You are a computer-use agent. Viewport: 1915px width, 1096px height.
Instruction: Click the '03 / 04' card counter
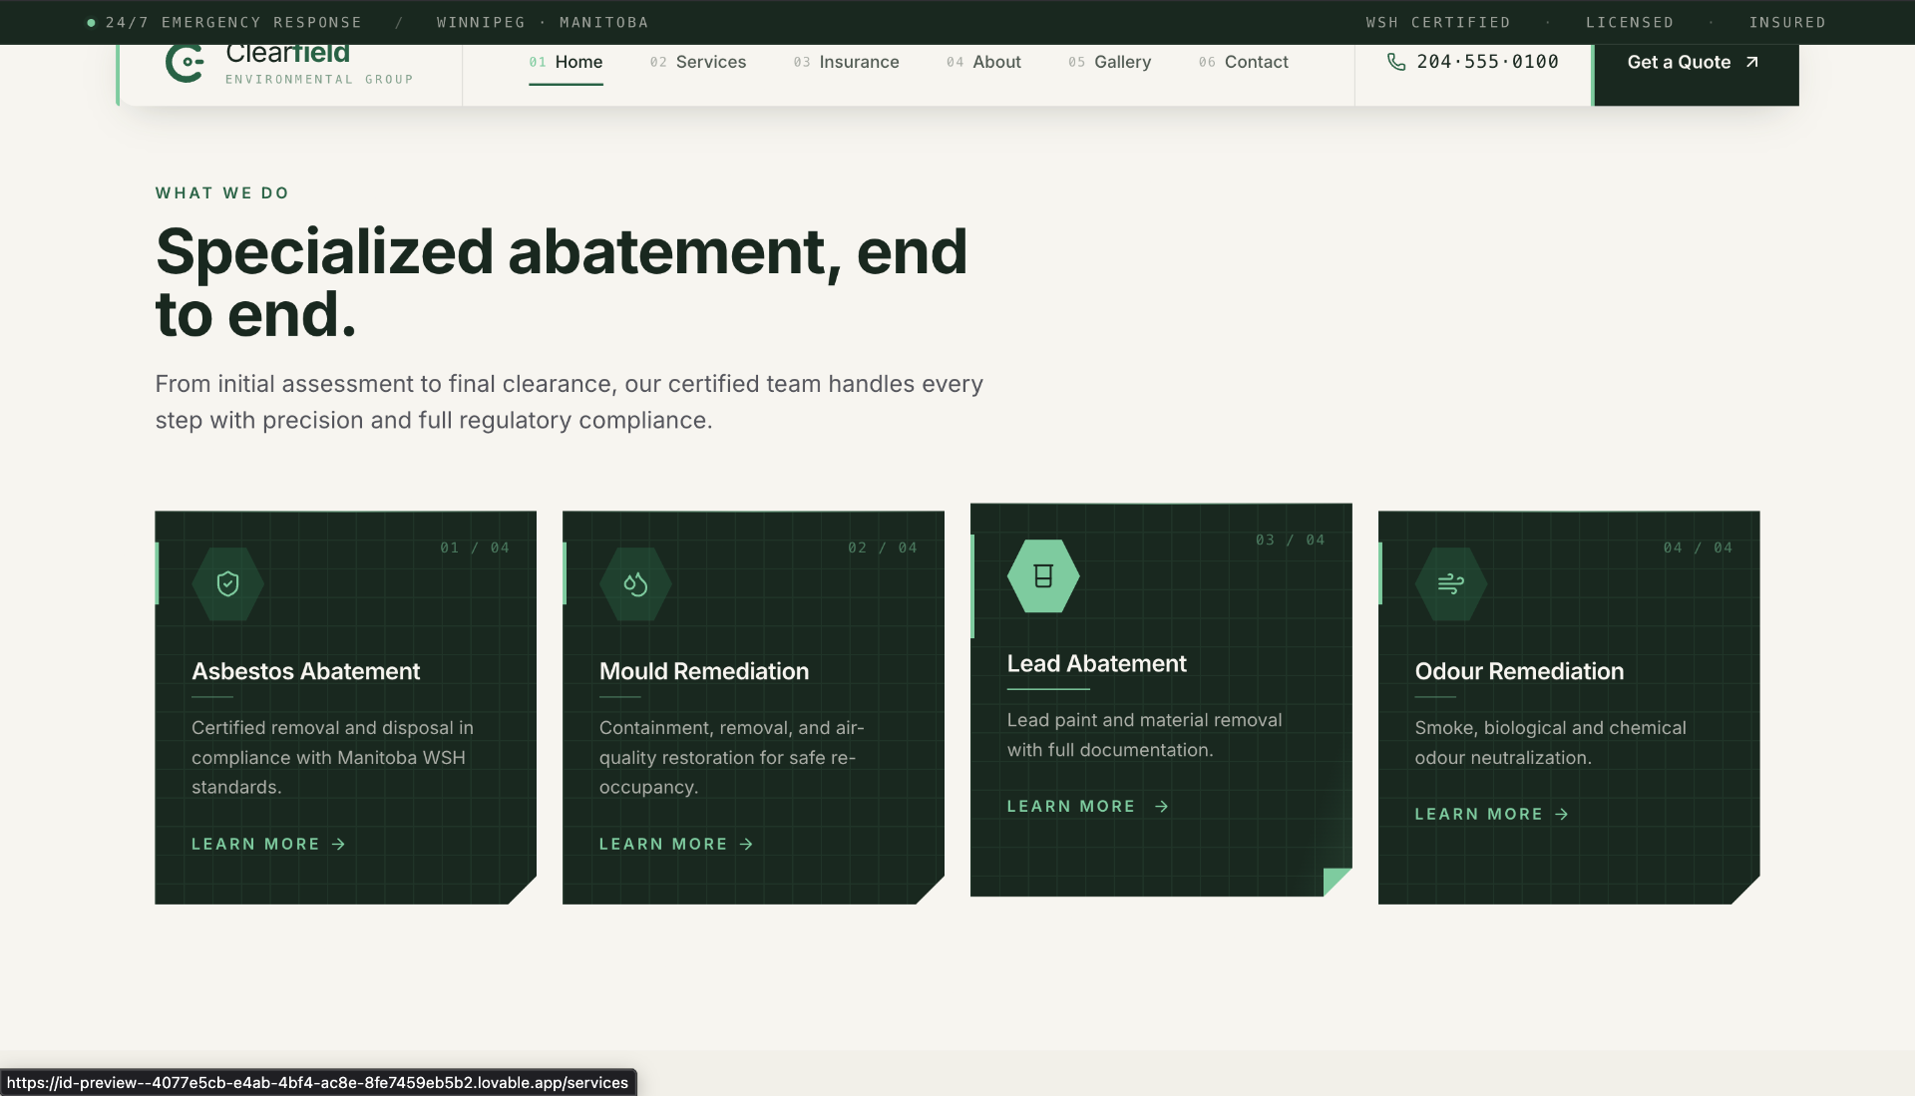[x=1291, y=540]
